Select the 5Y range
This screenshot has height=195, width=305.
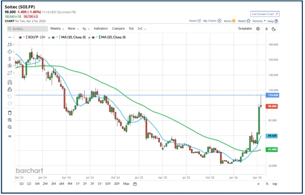[100, 184]
